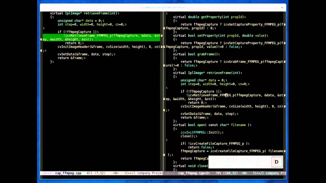Viewport: 326px width, 183px height.
Task: Click the 'icvGetCaptureProperty_FFMPEG_p' return line
Action: click(232, 24)
